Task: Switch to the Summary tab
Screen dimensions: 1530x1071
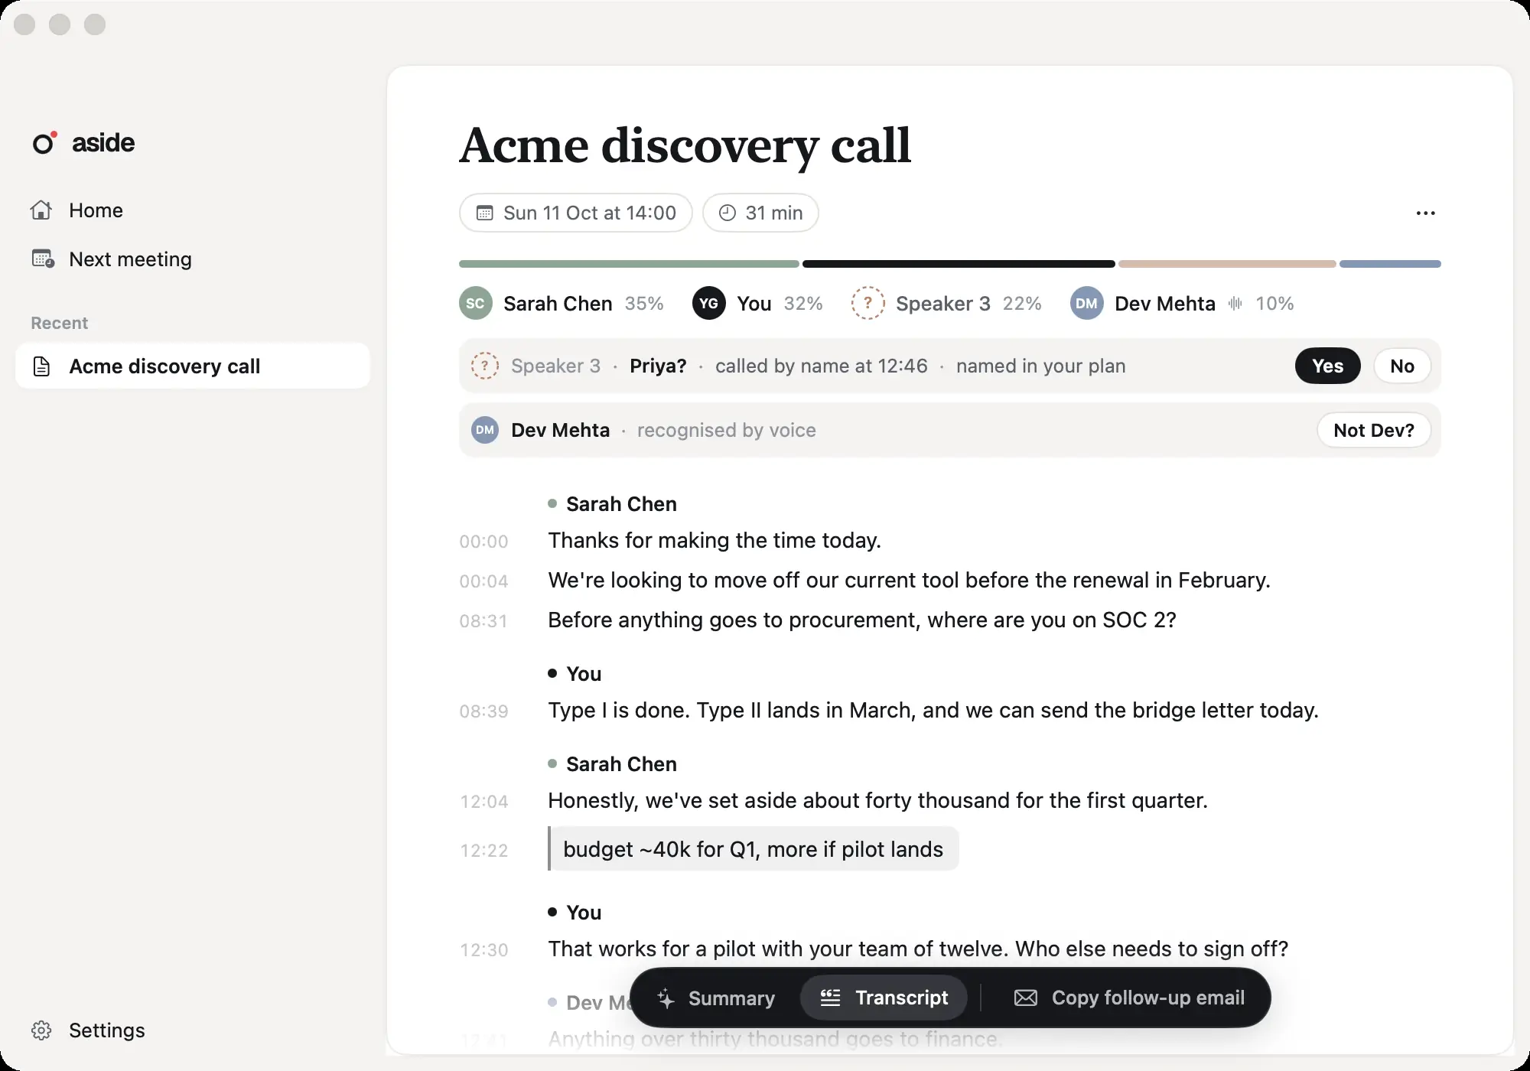Action: [716, 998]
